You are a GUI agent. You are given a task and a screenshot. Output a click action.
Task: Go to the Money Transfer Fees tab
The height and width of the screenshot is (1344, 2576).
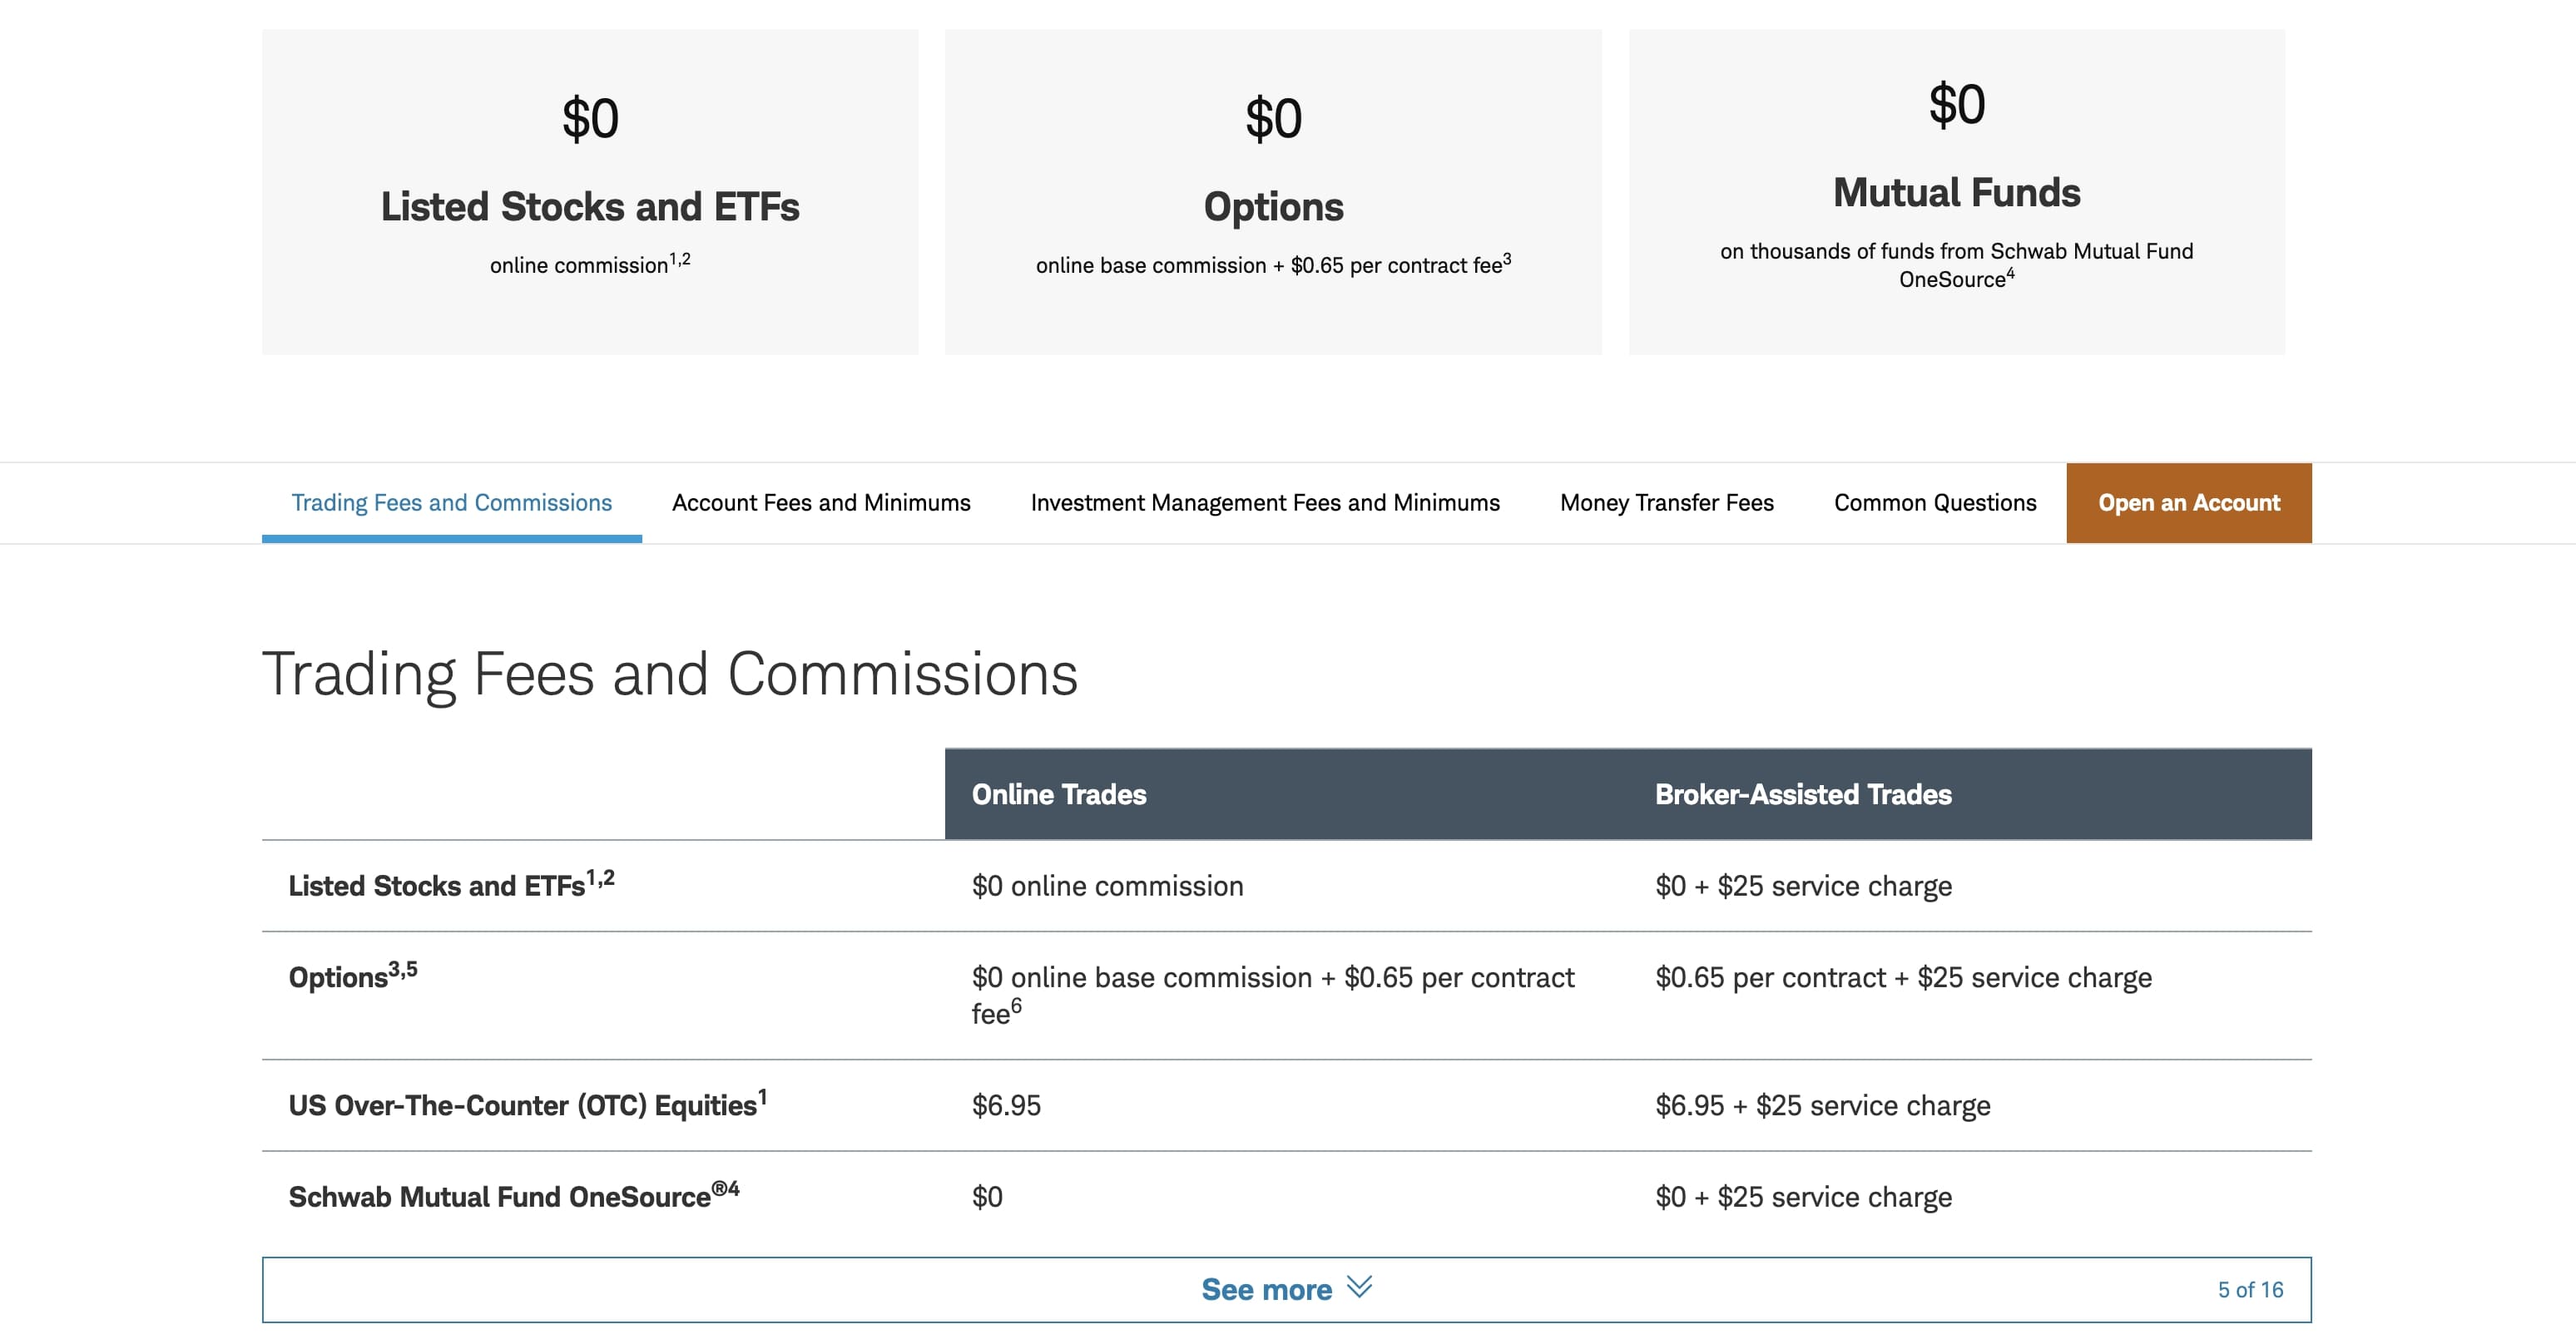tap(1667, 502)
